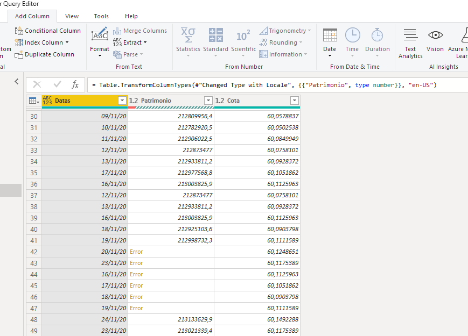Cancel the formula edit with X
The image size is (468, 336).
click(x=37, y=85)
